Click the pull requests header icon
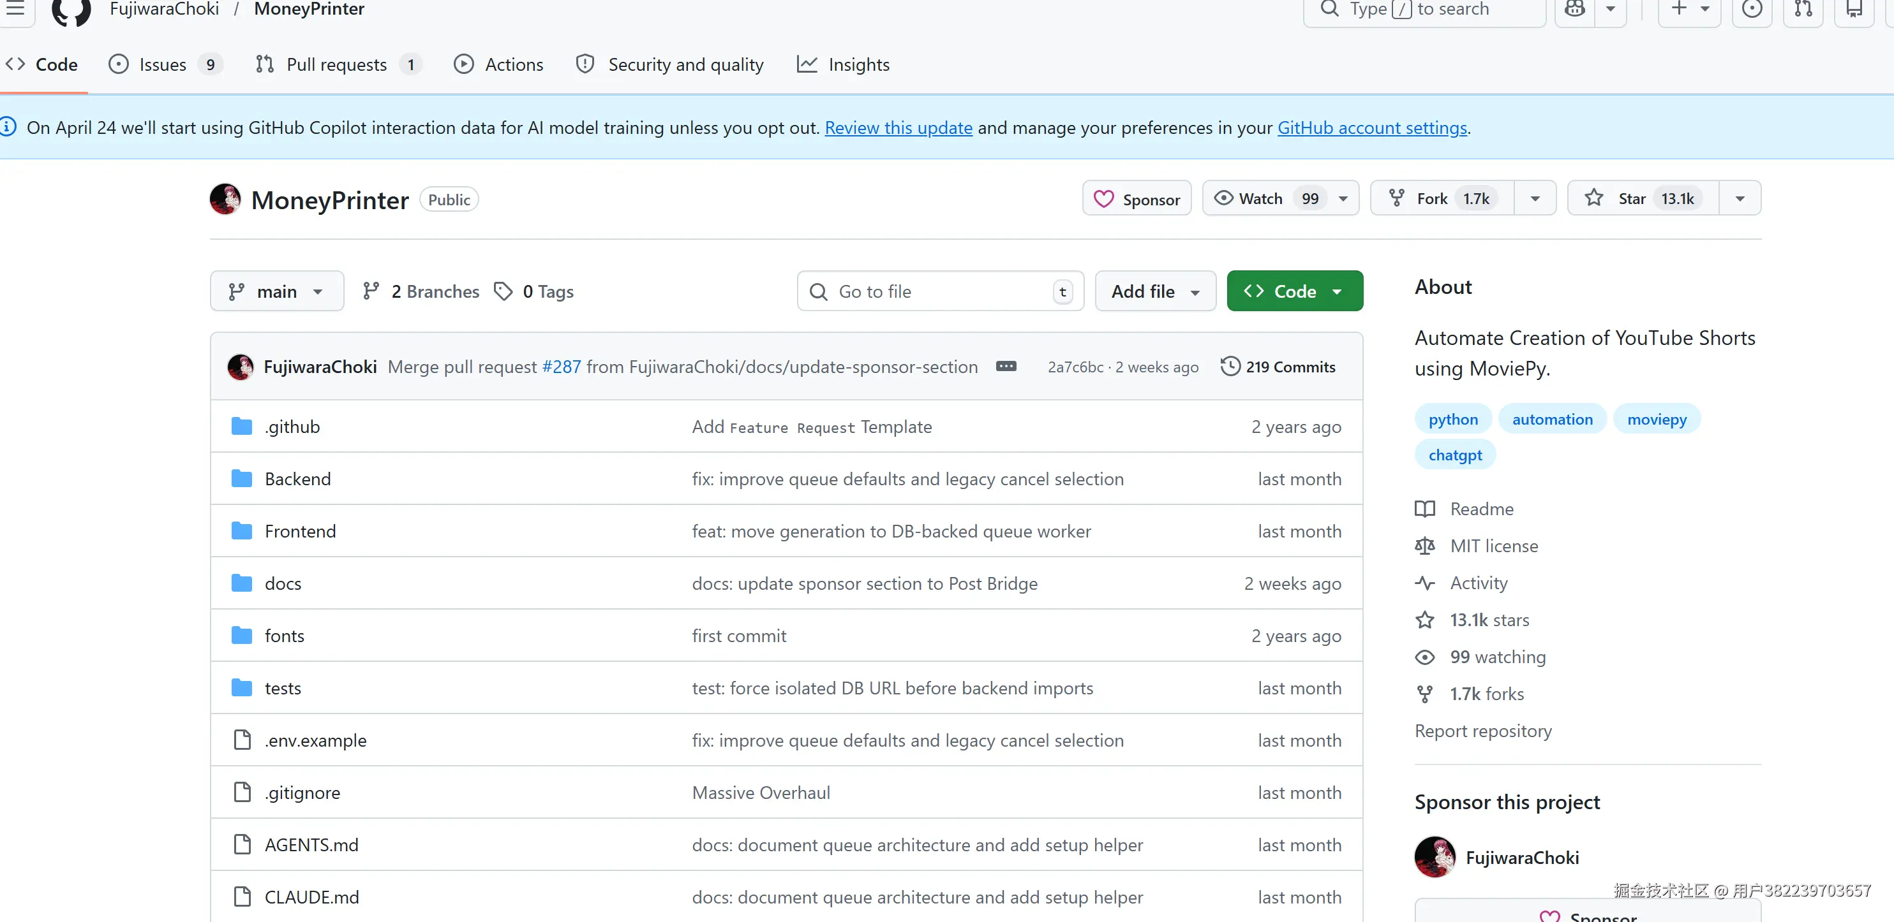This screenshot has width=1894, height=922. pyautogui.click(x=1803, y=10)
